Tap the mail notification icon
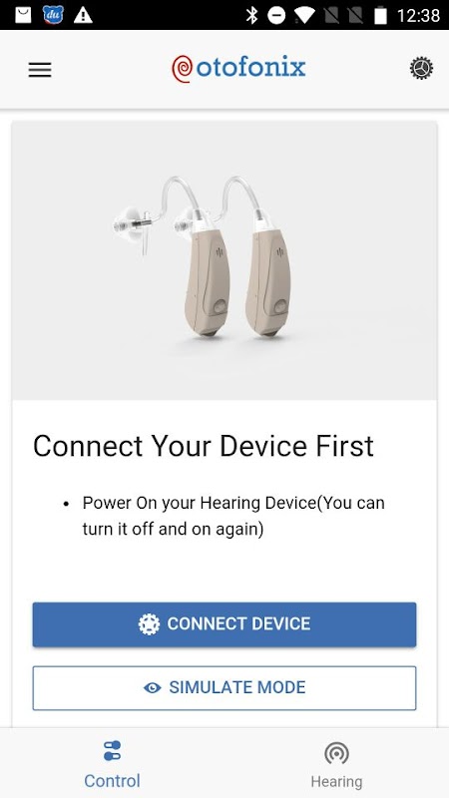The image size is (449, 798). [23, 15]
